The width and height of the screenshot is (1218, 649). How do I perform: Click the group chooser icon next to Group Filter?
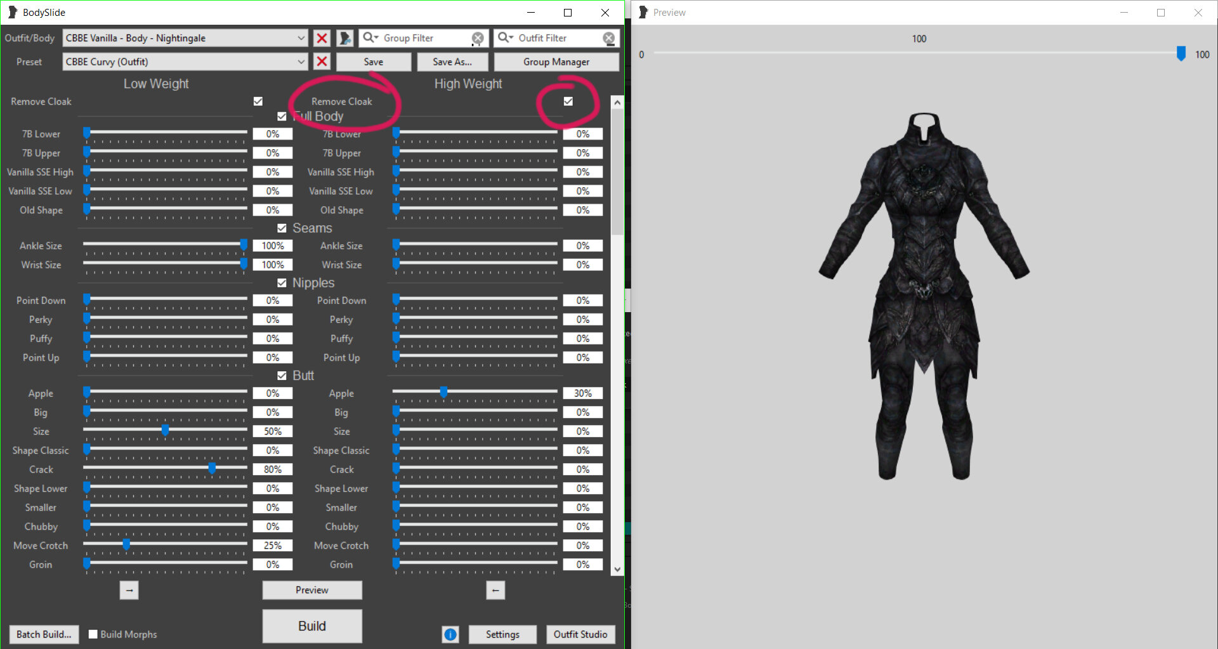tap(344, 38)
